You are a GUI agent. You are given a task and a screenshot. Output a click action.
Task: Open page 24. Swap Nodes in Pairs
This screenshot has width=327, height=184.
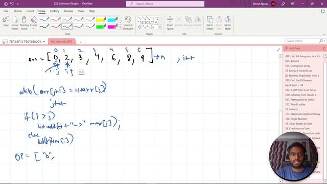tap(298, 124)
